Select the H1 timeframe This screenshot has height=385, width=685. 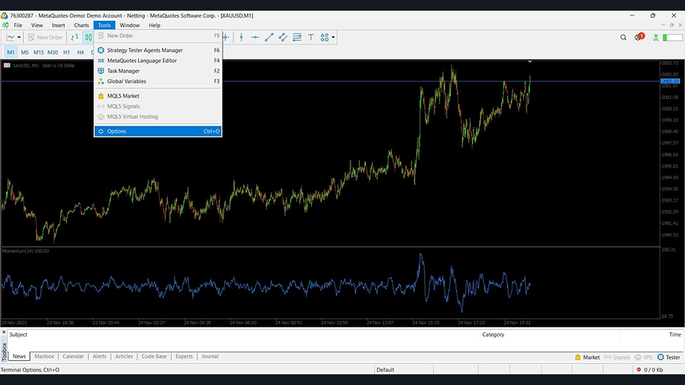[x=66, y=52]
